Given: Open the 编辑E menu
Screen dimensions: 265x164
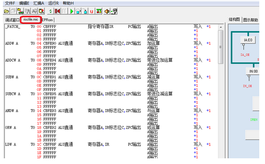Looking at the screenshot, I should (x=24, y=3).
